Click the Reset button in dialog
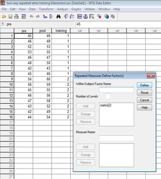This screenshot has width=161, height=179. (144, 93)
